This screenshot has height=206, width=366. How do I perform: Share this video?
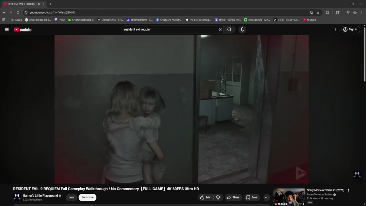click(x=233, y=197)
